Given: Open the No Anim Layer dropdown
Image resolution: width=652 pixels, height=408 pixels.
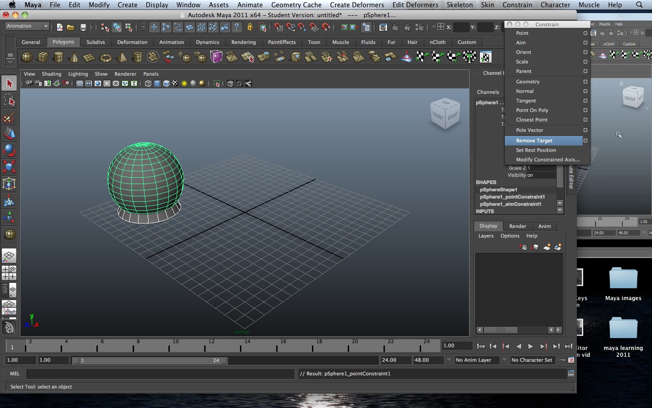Looking at the screenshot, I should click(x=476, y=360).
